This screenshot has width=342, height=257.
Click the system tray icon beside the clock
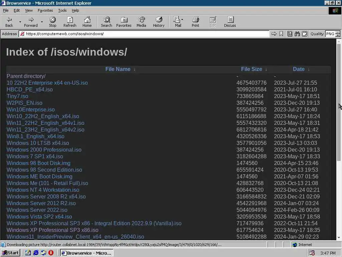pos(312,253)
